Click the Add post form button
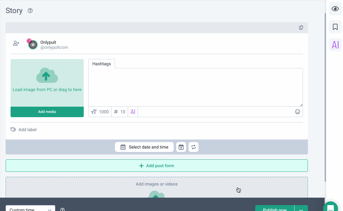This screenshot has height=211, width=343. 157,166
